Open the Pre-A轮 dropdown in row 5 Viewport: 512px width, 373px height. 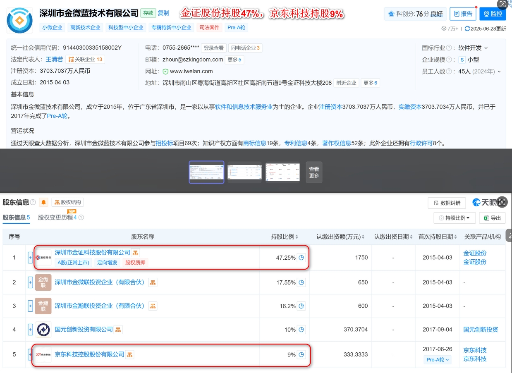click(x=437, y=360)
